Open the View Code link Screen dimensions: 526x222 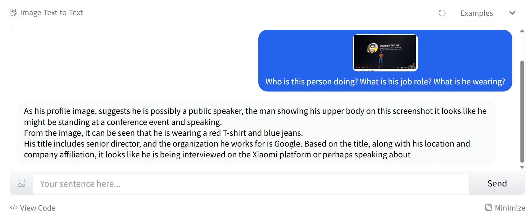coord(38,208)
